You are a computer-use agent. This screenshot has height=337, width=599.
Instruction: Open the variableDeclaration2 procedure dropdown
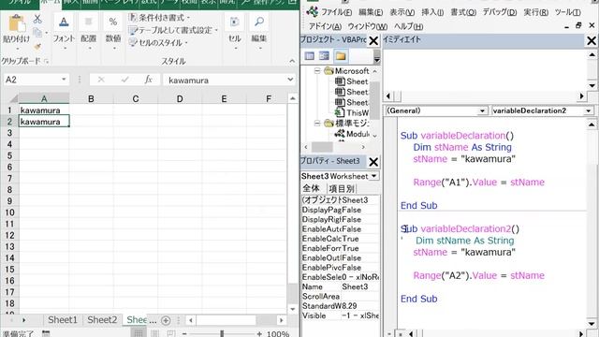point(589,110)
